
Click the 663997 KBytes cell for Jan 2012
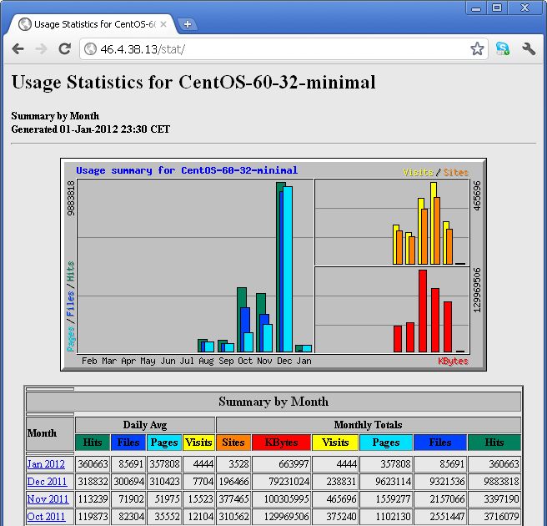pyautogui.click(x=281, y=464)
